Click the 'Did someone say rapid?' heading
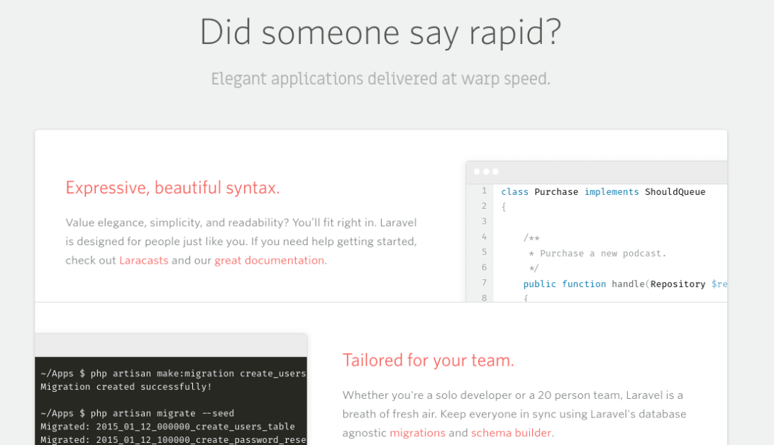Image resolution: width=774 pixels, height=445 pixels. [380, 33]
